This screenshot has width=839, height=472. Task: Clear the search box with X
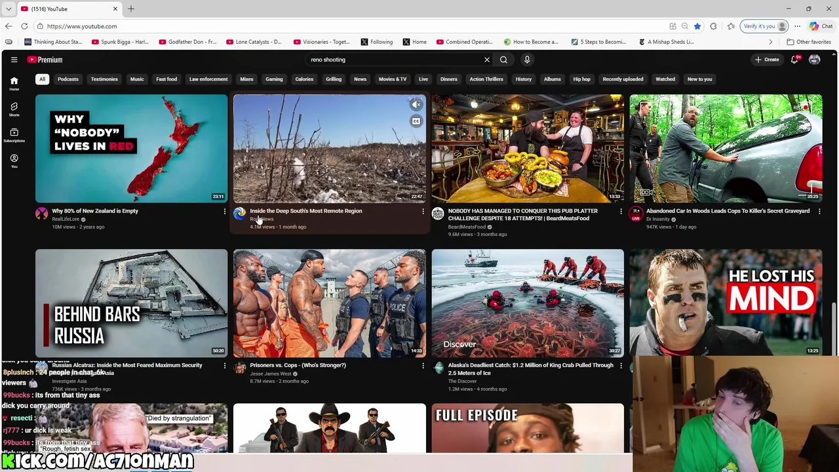(x=487, y=60)
